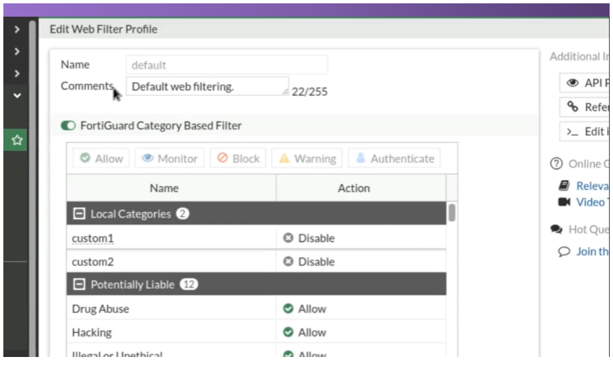This screenshot has height=369, width=613.
Task: Click the Online Guides question mark icon
Action: coord(556,163)
